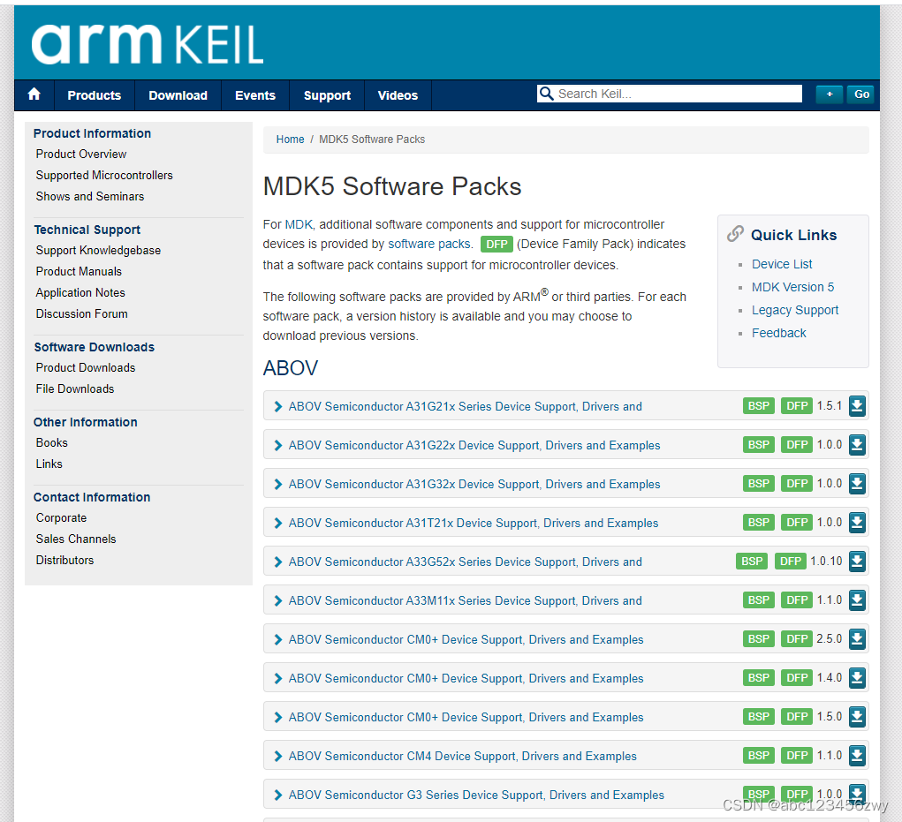
Task: Click BSP badge on CM0+ 2.5.0 row
Action: 758,638
